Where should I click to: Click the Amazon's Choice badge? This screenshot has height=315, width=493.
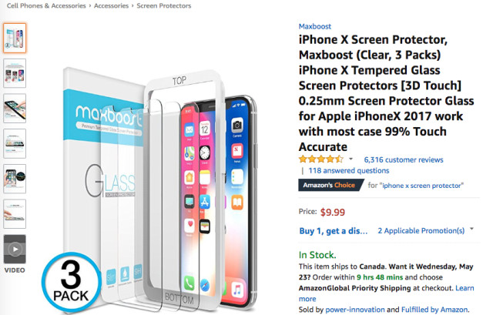click(x=330, y=185)
